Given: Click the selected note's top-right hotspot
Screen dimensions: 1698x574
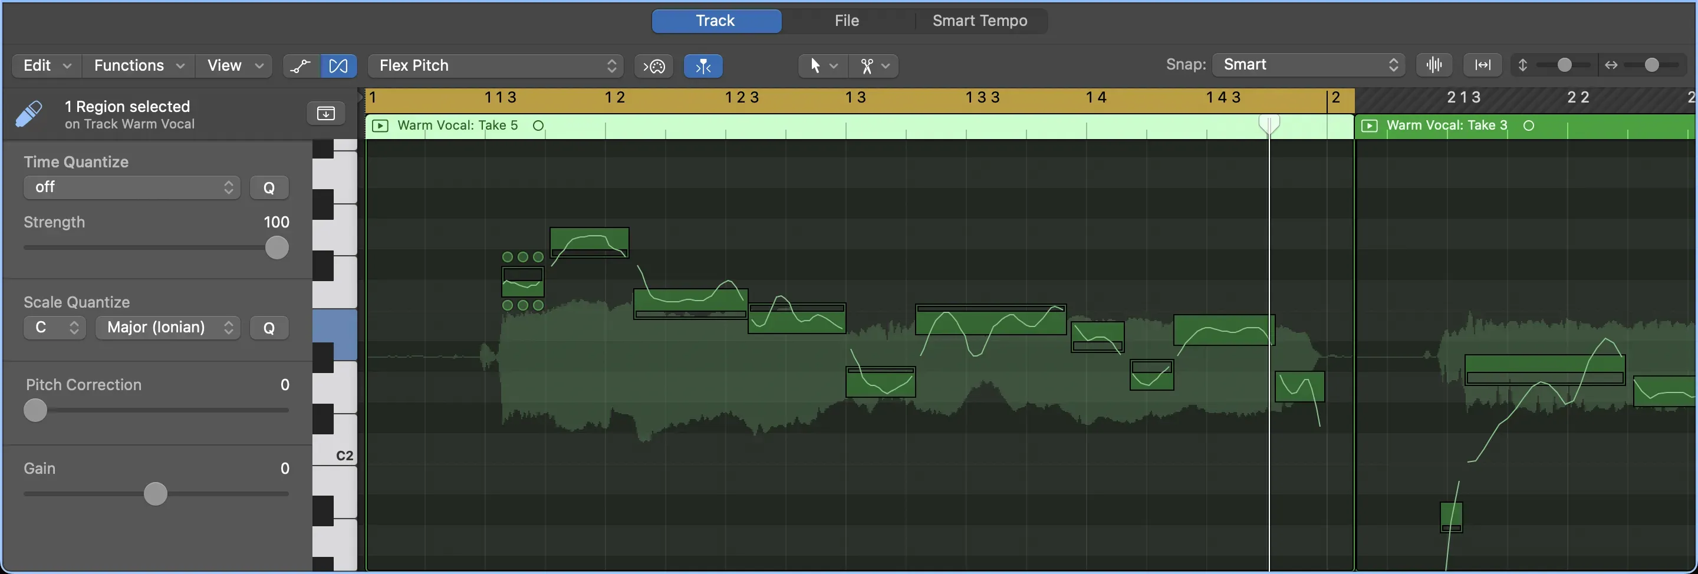Looking at the screenshot, I should click(x=538, y=257).
